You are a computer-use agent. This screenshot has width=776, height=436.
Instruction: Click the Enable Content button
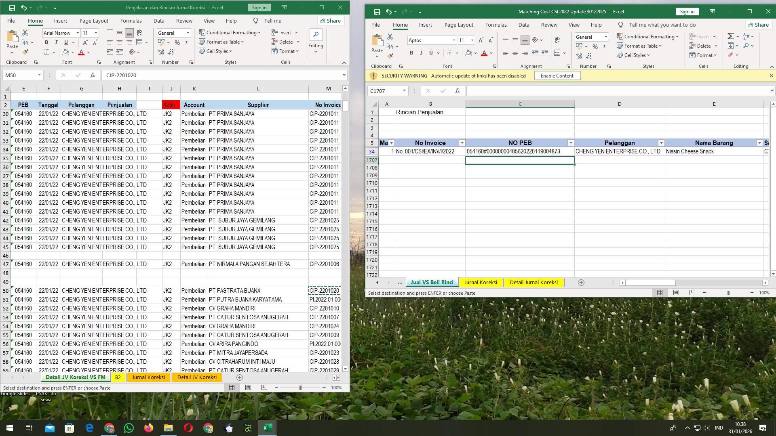557,75
